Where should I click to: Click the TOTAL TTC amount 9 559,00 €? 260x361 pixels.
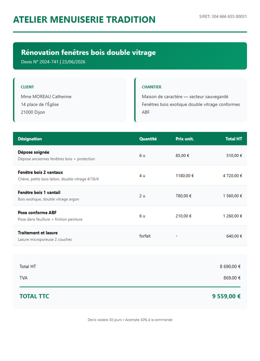pos(226,296)
